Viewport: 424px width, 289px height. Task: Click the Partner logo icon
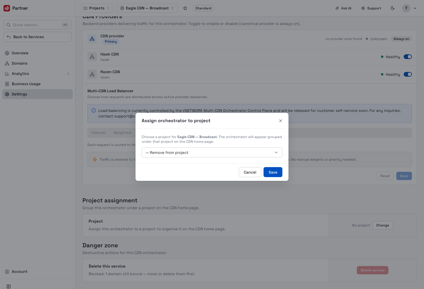[7, 8]
